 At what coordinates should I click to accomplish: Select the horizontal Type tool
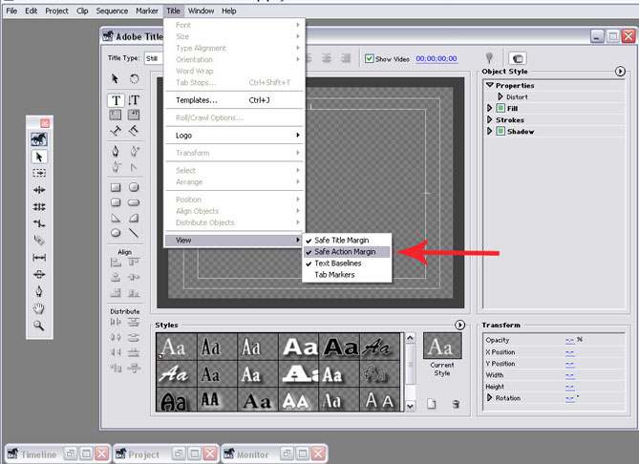click(x=116, y=100)
